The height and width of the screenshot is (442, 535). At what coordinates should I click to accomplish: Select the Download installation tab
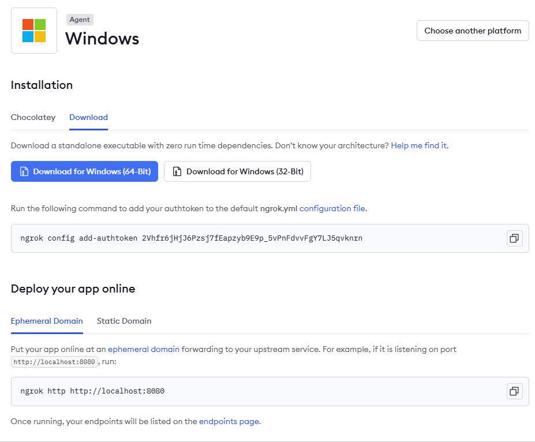click(89, 117)
